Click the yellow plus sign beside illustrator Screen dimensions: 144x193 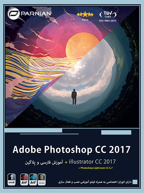[66, 162]
